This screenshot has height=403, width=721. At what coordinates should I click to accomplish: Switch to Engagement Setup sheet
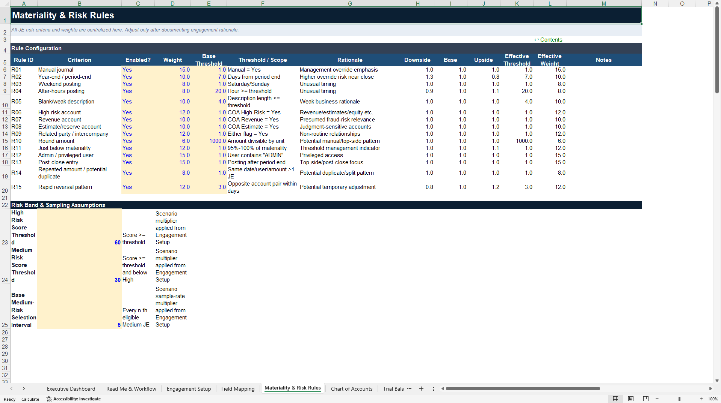(189, 389)
